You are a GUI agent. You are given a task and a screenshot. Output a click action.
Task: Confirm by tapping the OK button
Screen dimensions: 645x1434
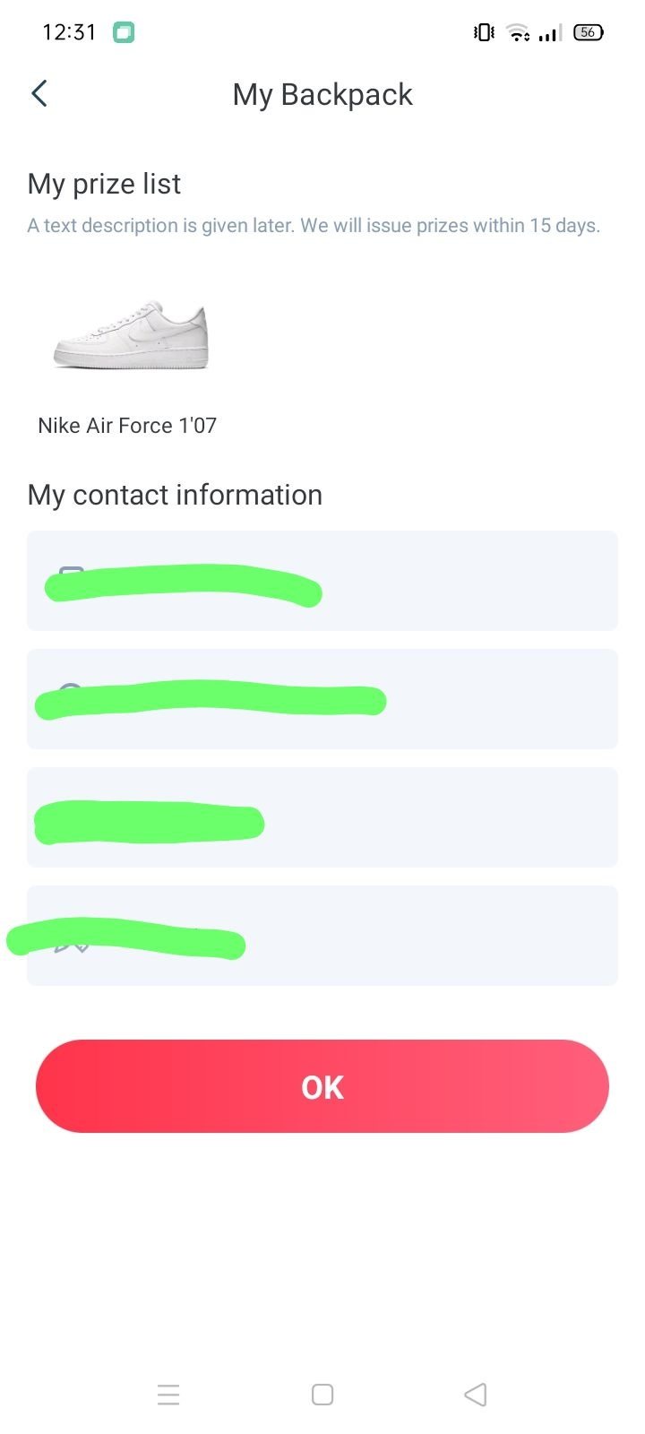(x=322, y=1086)
